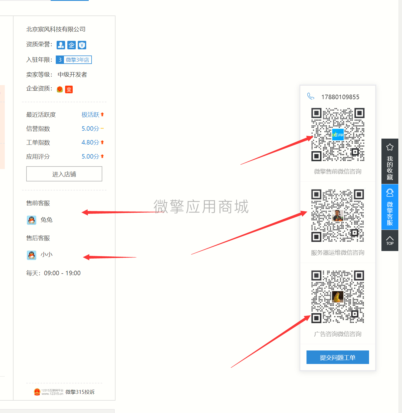Click the 极活跃 activity value
Screen dimensions: 402x413
90,115
